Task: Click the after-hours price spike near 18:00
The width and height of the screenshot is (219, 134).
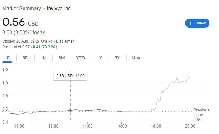Action: click(x=157, y=102)
